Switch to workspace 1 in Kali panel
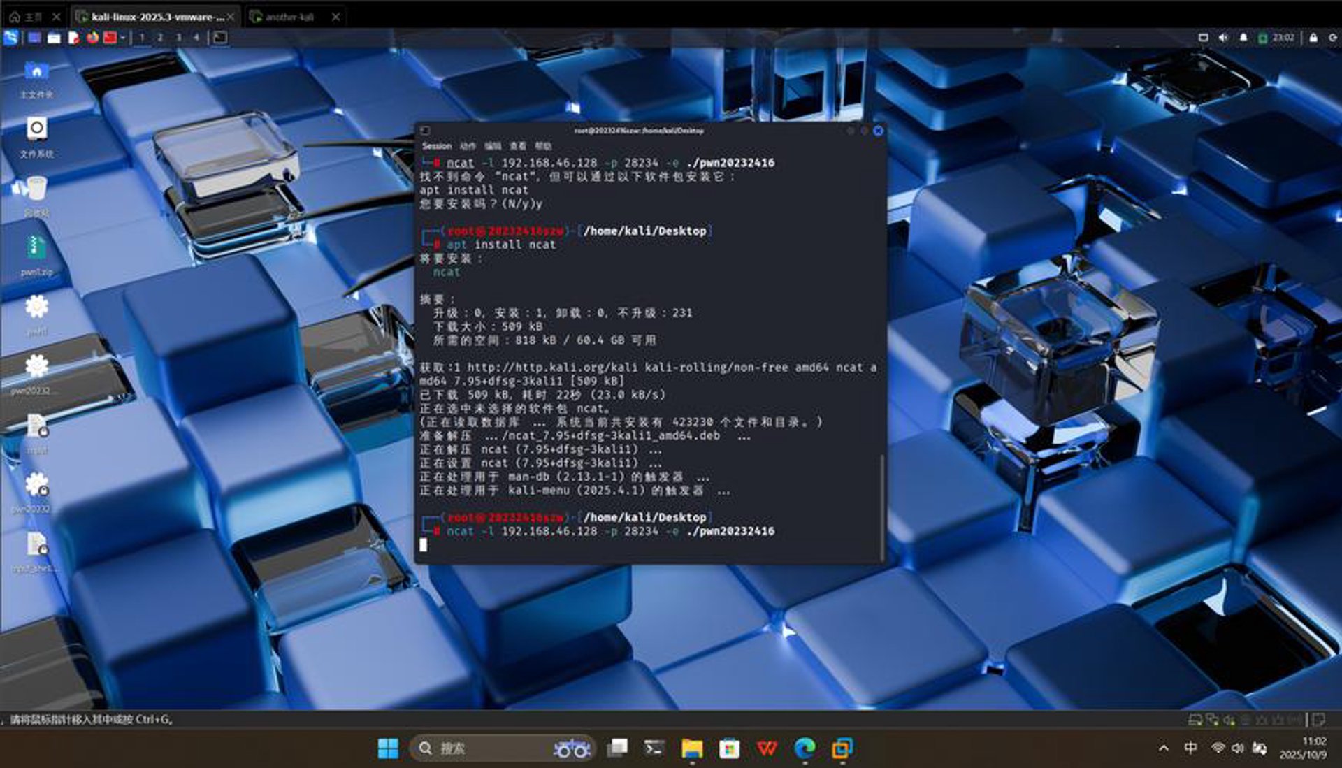 142,38
